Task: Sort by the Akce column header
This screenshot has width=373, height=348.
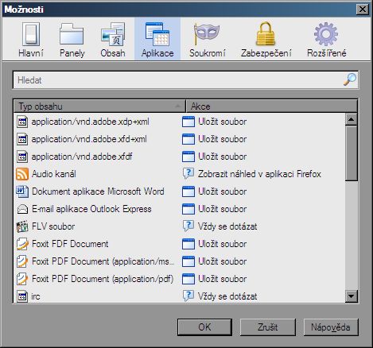Action: pos(271,106)
